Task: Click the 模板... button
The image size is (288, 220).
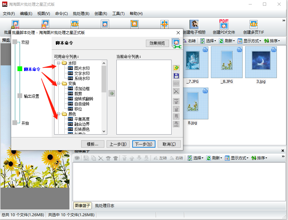Action: tap(93, 144)
